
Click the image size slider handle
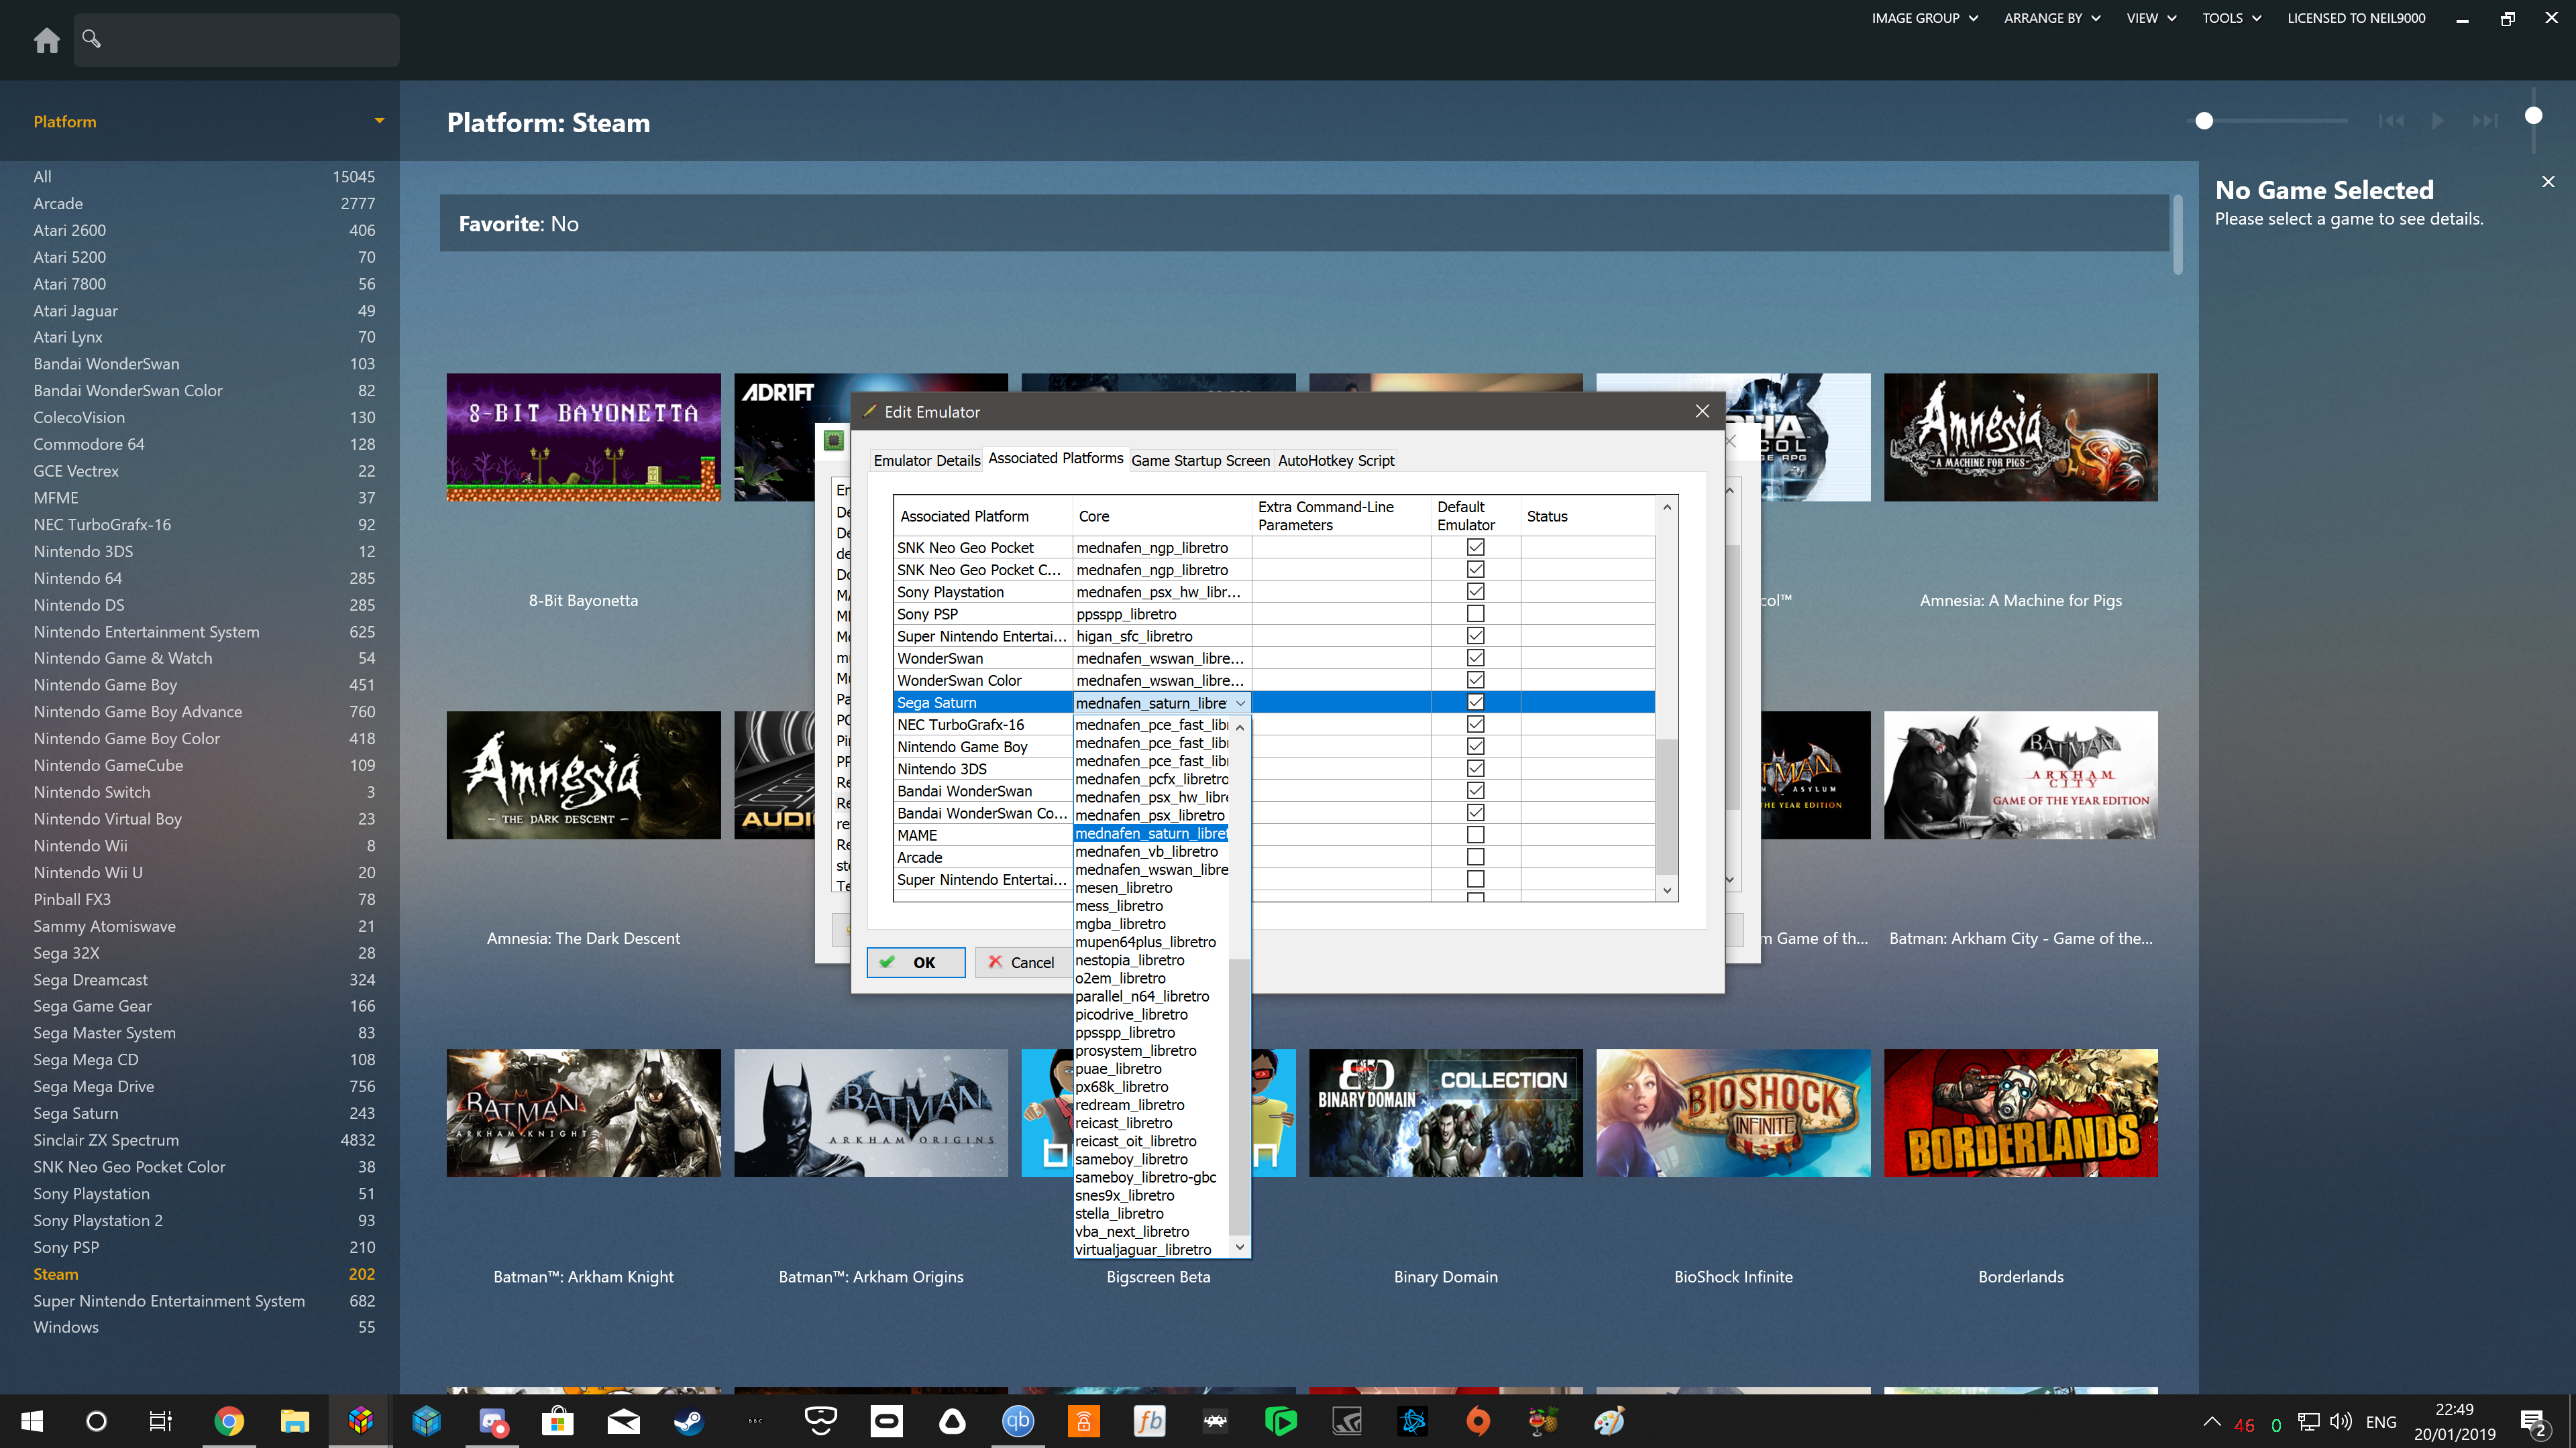2204,121
